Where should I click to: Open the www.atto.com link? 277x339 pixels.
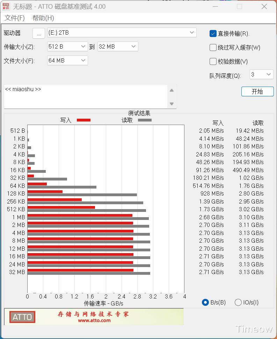click(x=94, y=320)
